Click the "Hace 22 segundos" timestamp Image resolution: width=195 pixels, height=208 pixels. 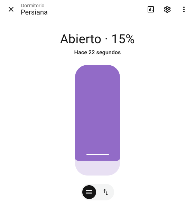[x=98, y=53]
